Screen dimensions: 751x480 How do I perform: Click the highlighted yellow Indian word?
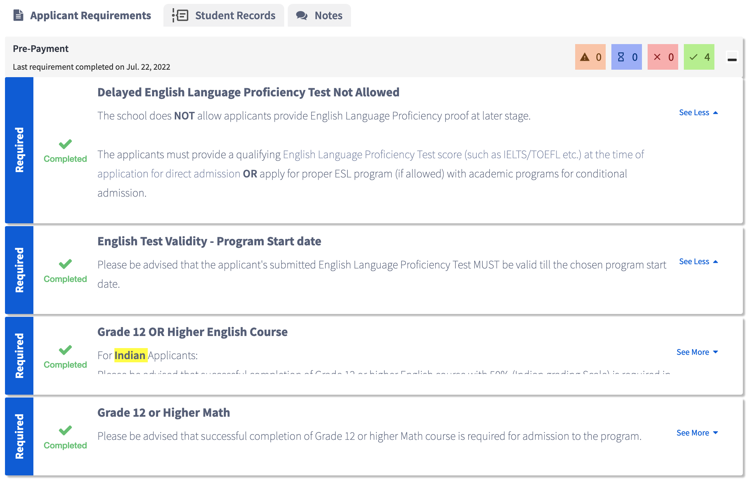(130, 355)
